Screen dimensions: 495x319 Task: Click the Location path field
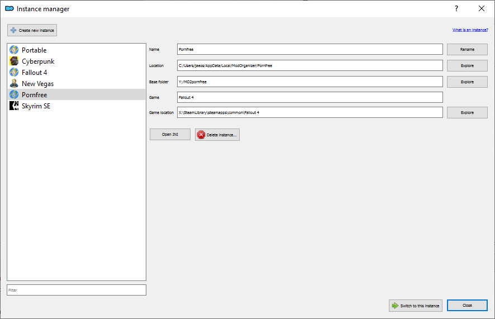(x=310, y=65)
